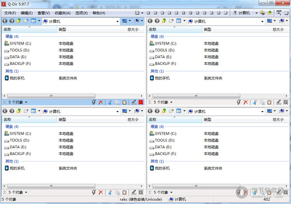291x204 pixels.
Task: Click Back button in bottom-left pane
Action: [x=5, y=111]
